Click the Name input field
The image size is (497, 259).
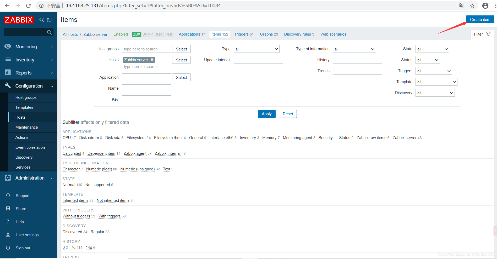[x=146, y=88]
